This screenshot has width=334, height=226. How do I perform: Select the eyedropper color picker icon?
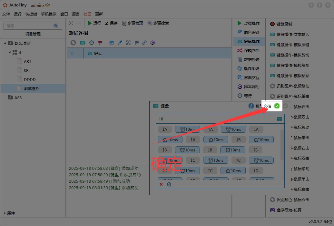pos(120,43)
